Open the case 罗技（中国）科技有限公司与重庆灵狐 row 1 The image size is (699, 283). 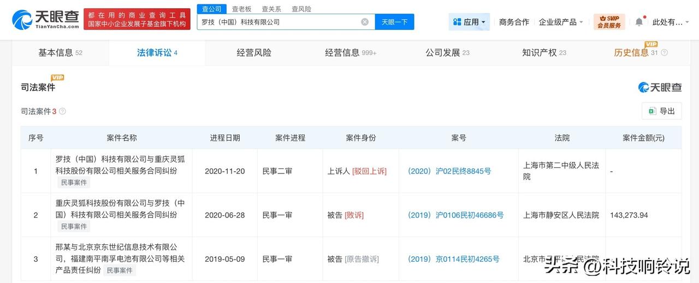tap(120, 165)
